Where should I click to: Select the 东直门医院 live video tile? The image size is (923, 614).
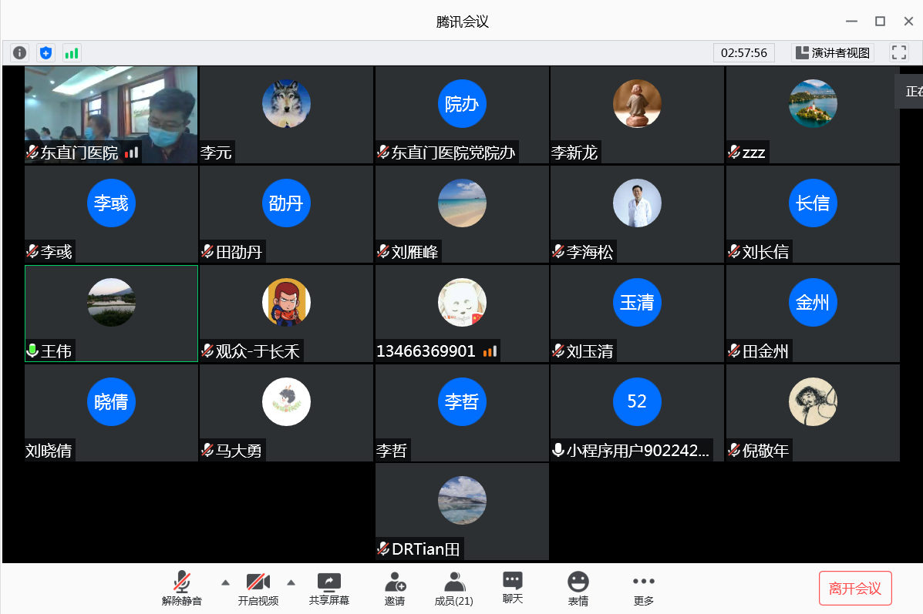(111, 114)
